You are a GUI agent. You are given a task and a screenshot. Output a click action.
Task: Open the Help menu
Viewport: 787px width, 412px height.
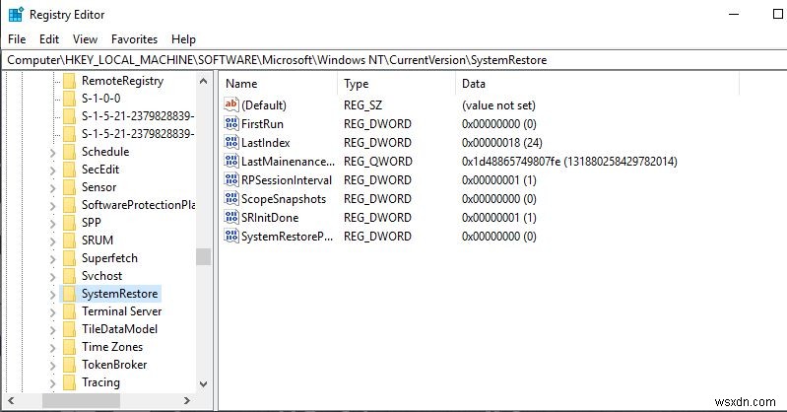click(183, 39)
